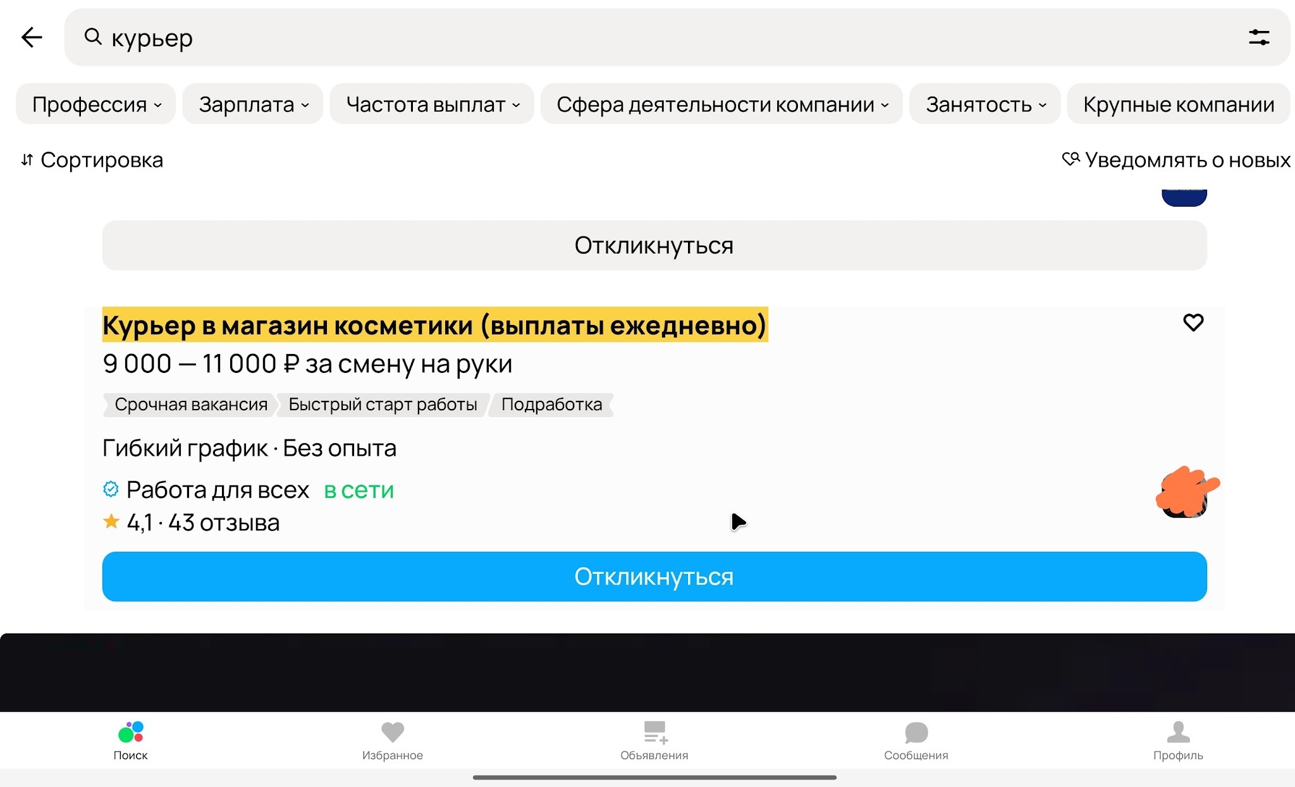Viewport: 1295px width, 787px height.
Task: Open the filter settings icon
Action: (1258, 37)
